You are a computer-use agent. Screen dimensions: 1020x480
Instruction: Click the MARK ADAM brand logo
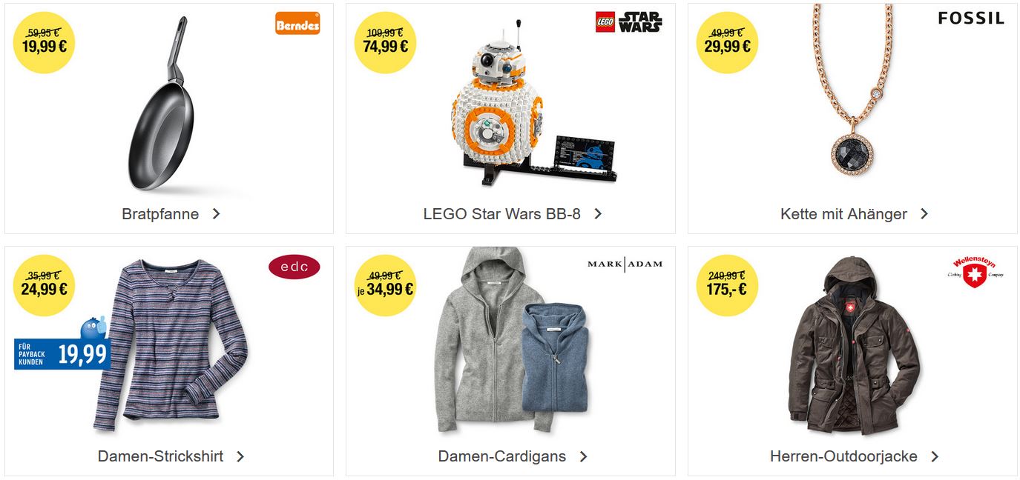(625, 264)
